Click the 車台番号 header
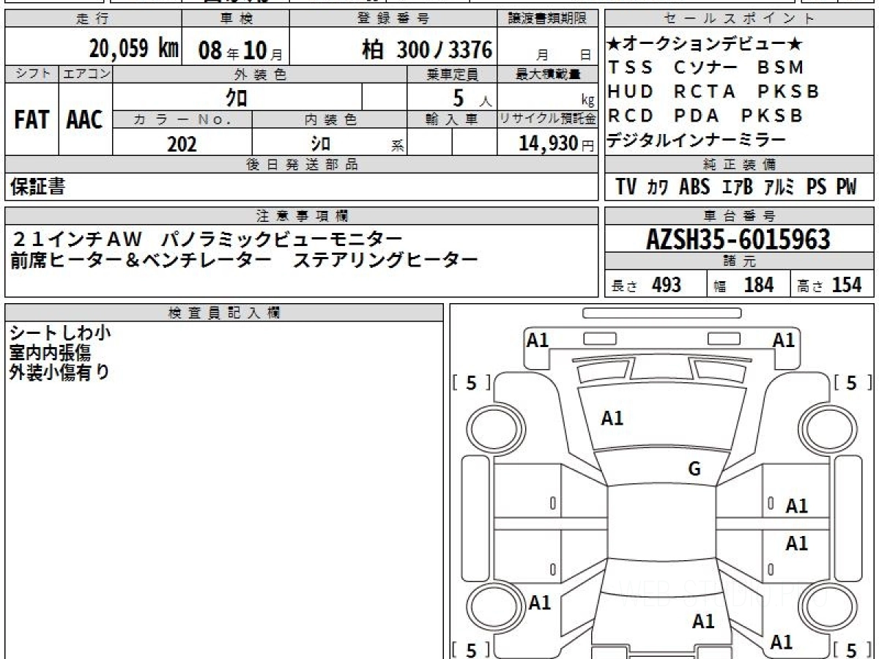The width and height of the screenshot is (879, 659). pos(740,216)
